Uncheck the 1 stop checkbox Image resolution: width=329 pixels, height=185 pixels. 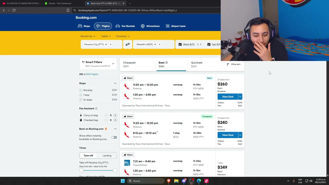click(81, 95)
